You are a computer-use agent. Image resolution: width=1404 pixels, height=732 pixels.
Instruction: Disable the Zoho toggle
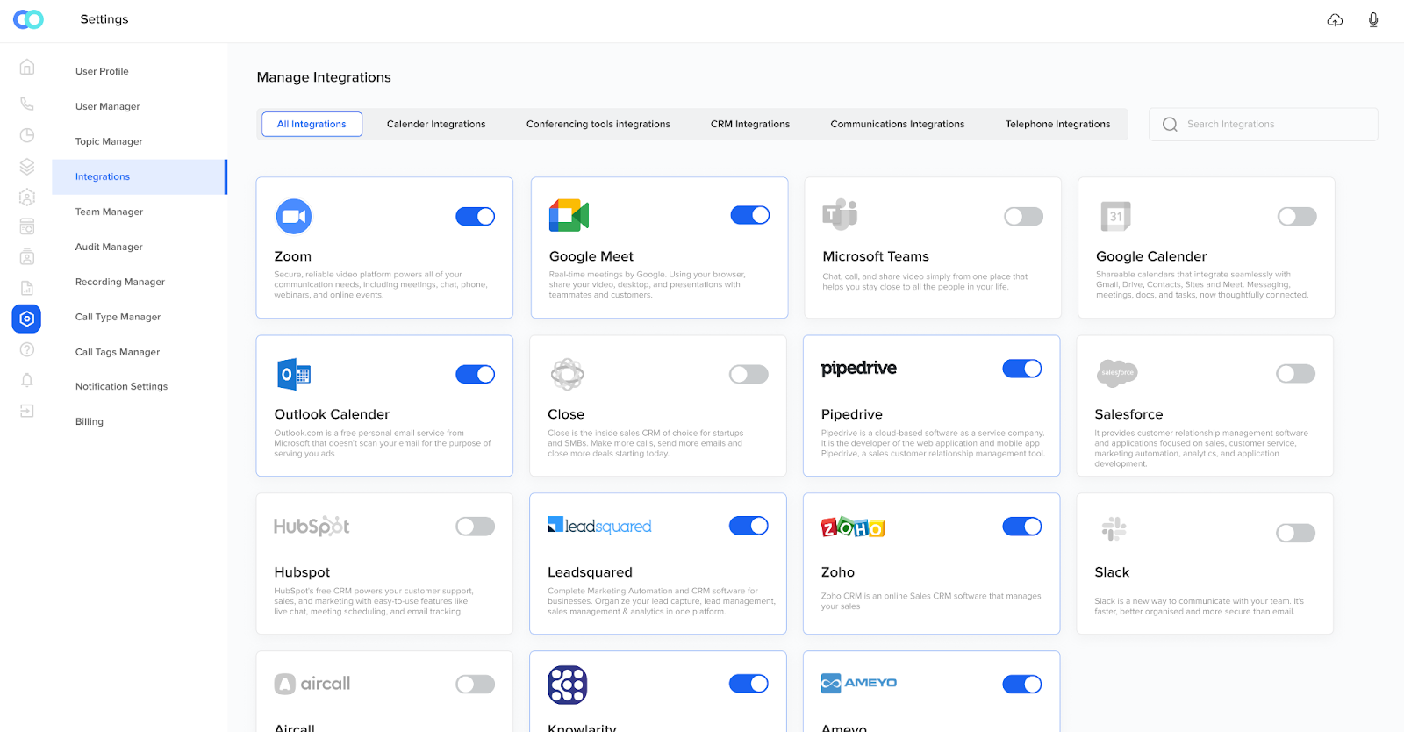pyautogui.click(x=1022, y=527)
